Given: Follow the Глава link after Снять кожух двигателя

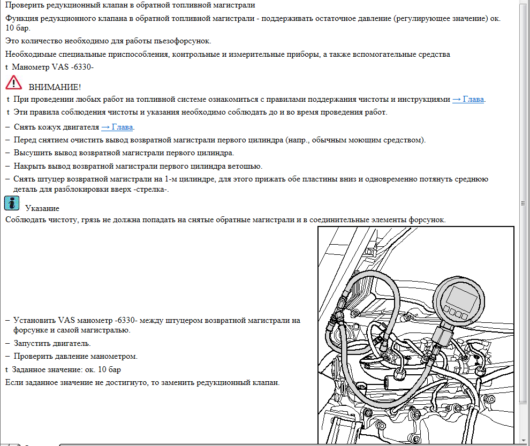Looking at the screenshot, I should pos(117,127).
